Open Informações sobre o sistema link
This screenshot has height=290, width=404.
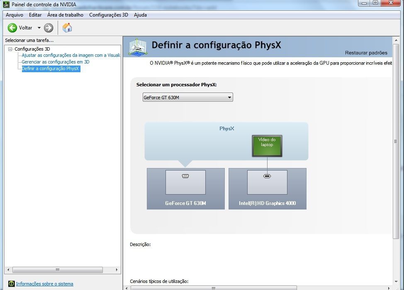pos(44,284)
